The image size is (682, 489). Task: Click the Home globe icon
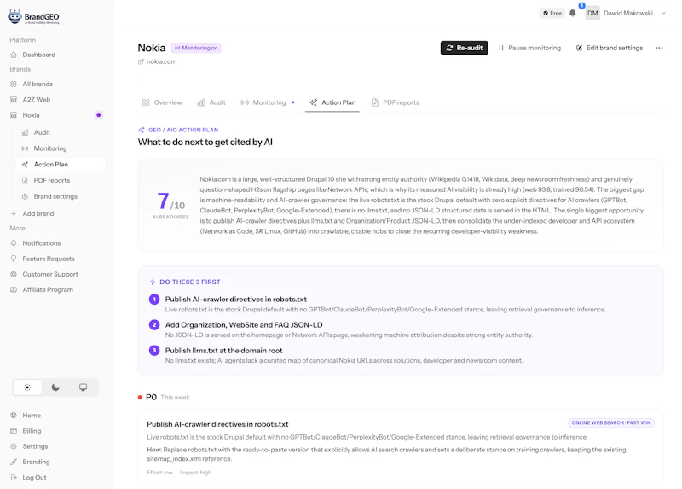(x=14, y=416)
